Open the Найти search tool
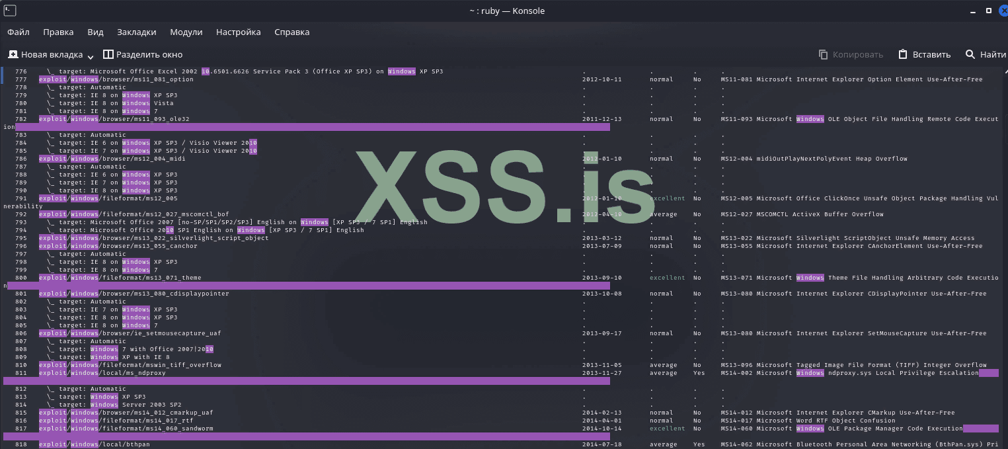 click(x=985, y=54)
